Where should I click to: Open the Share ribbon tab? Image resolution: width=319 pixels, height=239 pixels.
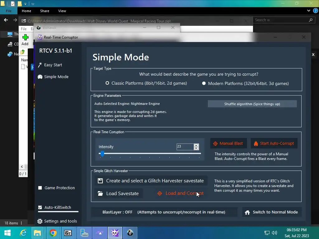pyautogui.click(x=45, y=11)
